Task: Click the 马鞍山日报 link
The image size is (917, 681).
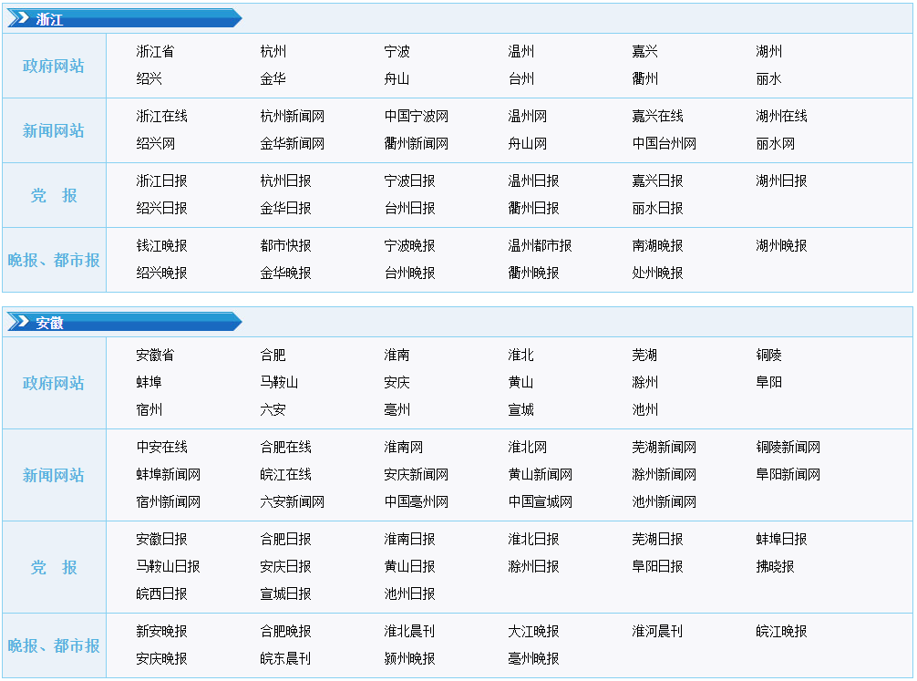Action: (x=168, y=567)
